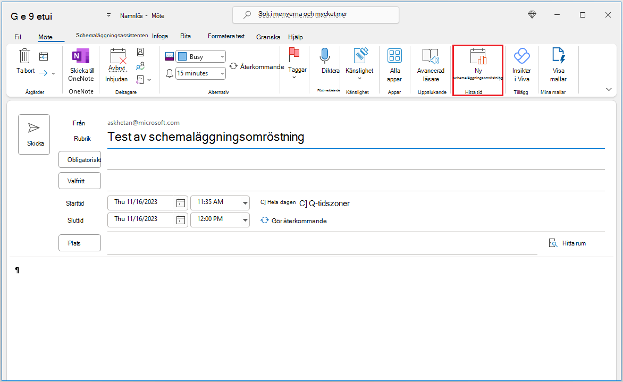Open the Hjälp tab
Viewport: 623px width, 382px height.
click(x=295, y=37)
